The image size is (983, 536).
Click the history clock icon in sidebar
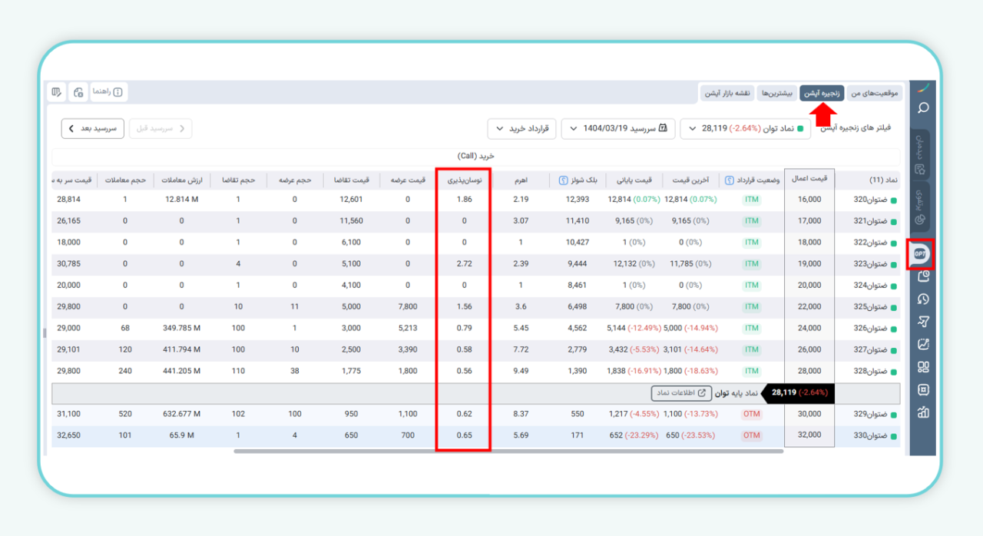click(x=923, y=299)
